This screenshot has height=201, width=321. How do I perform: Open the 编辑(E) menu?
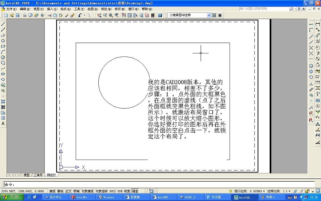pos(25,9)
